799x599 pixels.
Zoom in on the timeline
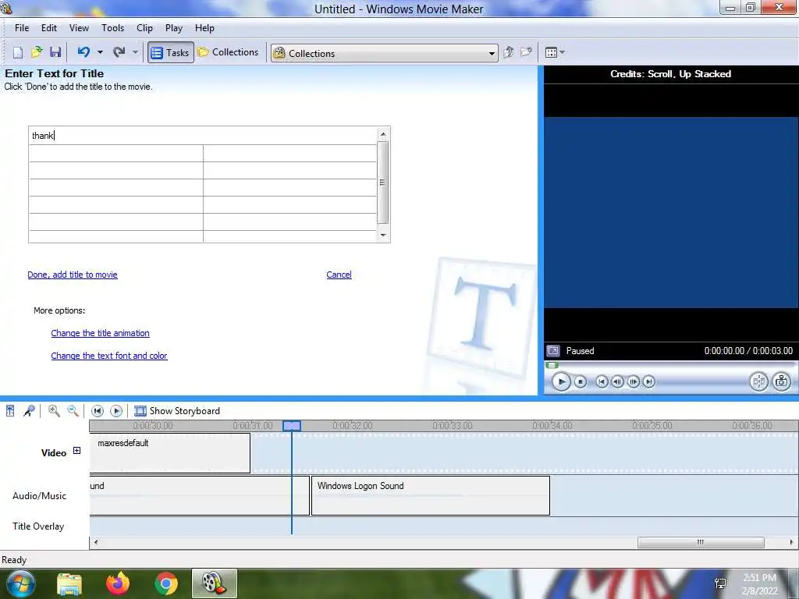click(x=54, y=410)
